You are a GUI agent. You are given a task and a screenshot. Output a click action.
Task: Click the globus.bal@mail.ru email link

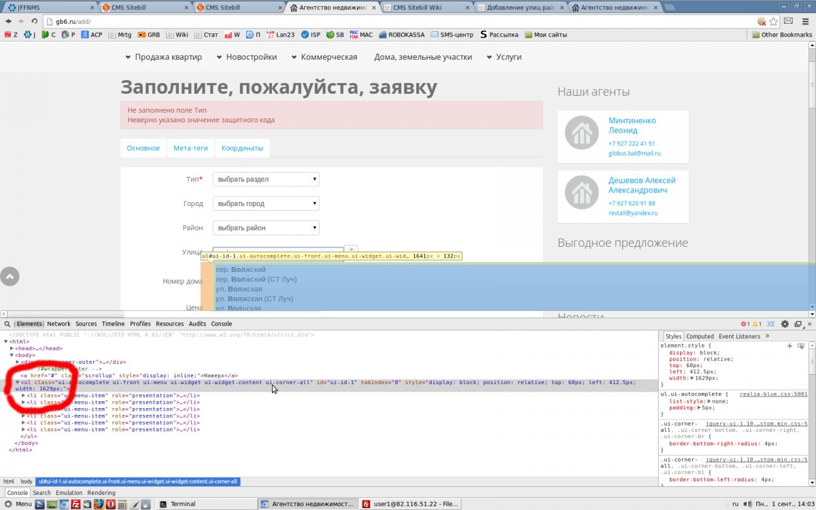(x=634, y=153)
